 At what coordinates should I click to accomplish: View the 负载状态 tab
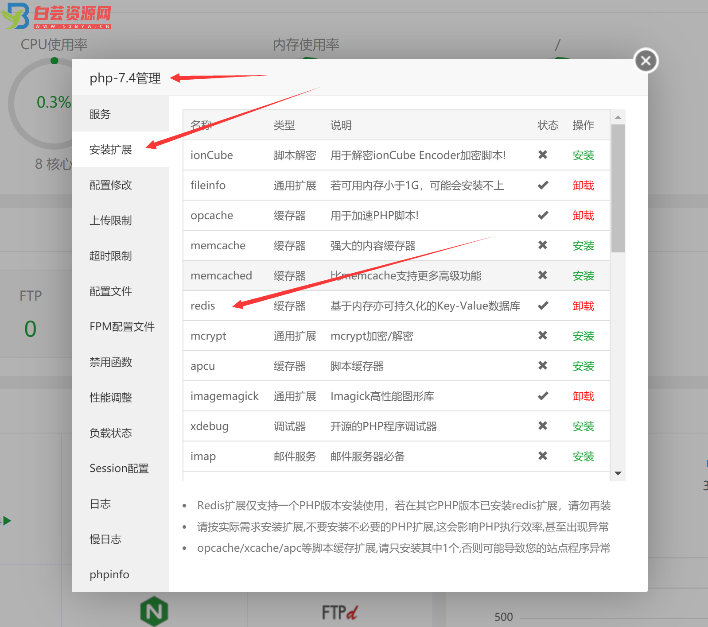(121, 433)
